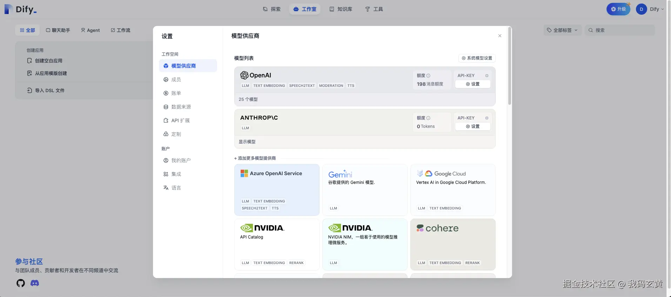Open 我的账户 account settings

click(188, 160)
